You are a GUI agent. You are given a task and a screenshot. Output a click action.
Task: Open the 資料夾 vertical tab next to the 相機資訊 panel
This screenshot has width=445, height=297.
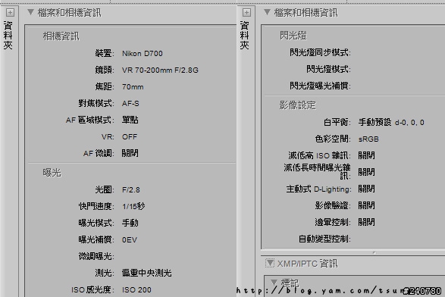coord(8,35)
